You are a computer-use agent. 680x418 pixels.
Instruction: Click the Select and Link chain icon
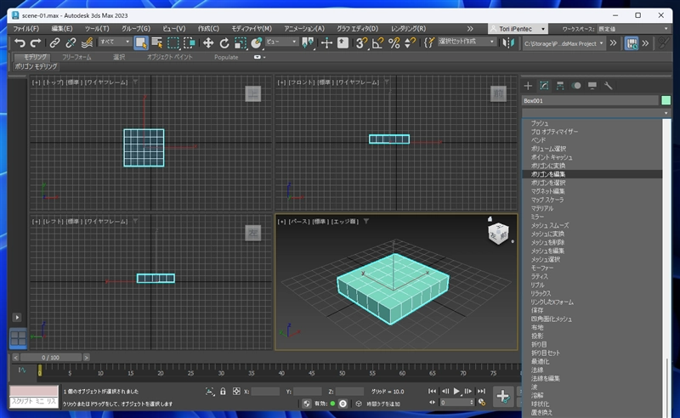coord(54,42)
